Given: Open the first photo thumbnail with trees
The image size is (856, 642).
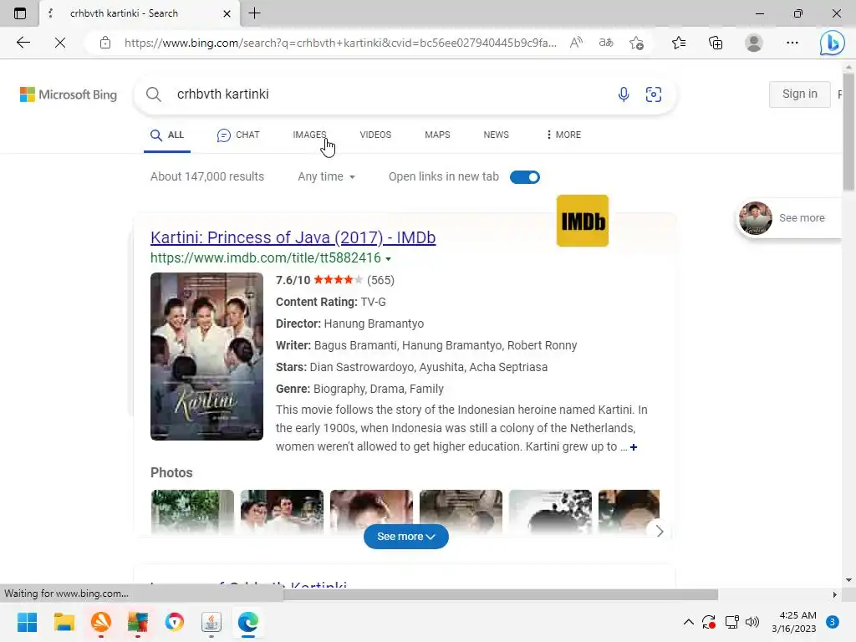Looking at the screenshot, I should coord(192,511).
